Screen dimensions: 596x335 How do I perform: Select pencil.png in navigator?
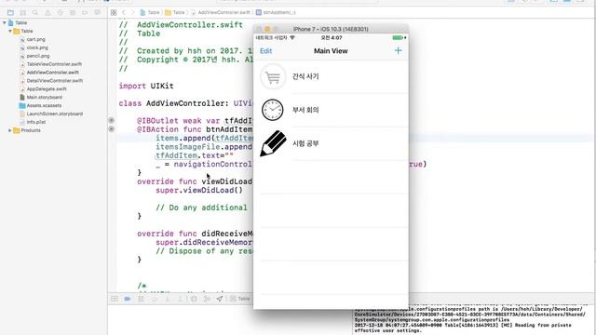pos(38,56)
